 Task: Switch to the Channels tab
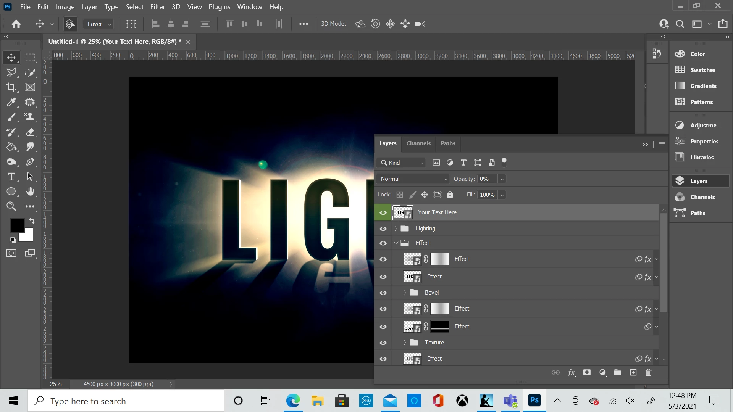(418, 143)
